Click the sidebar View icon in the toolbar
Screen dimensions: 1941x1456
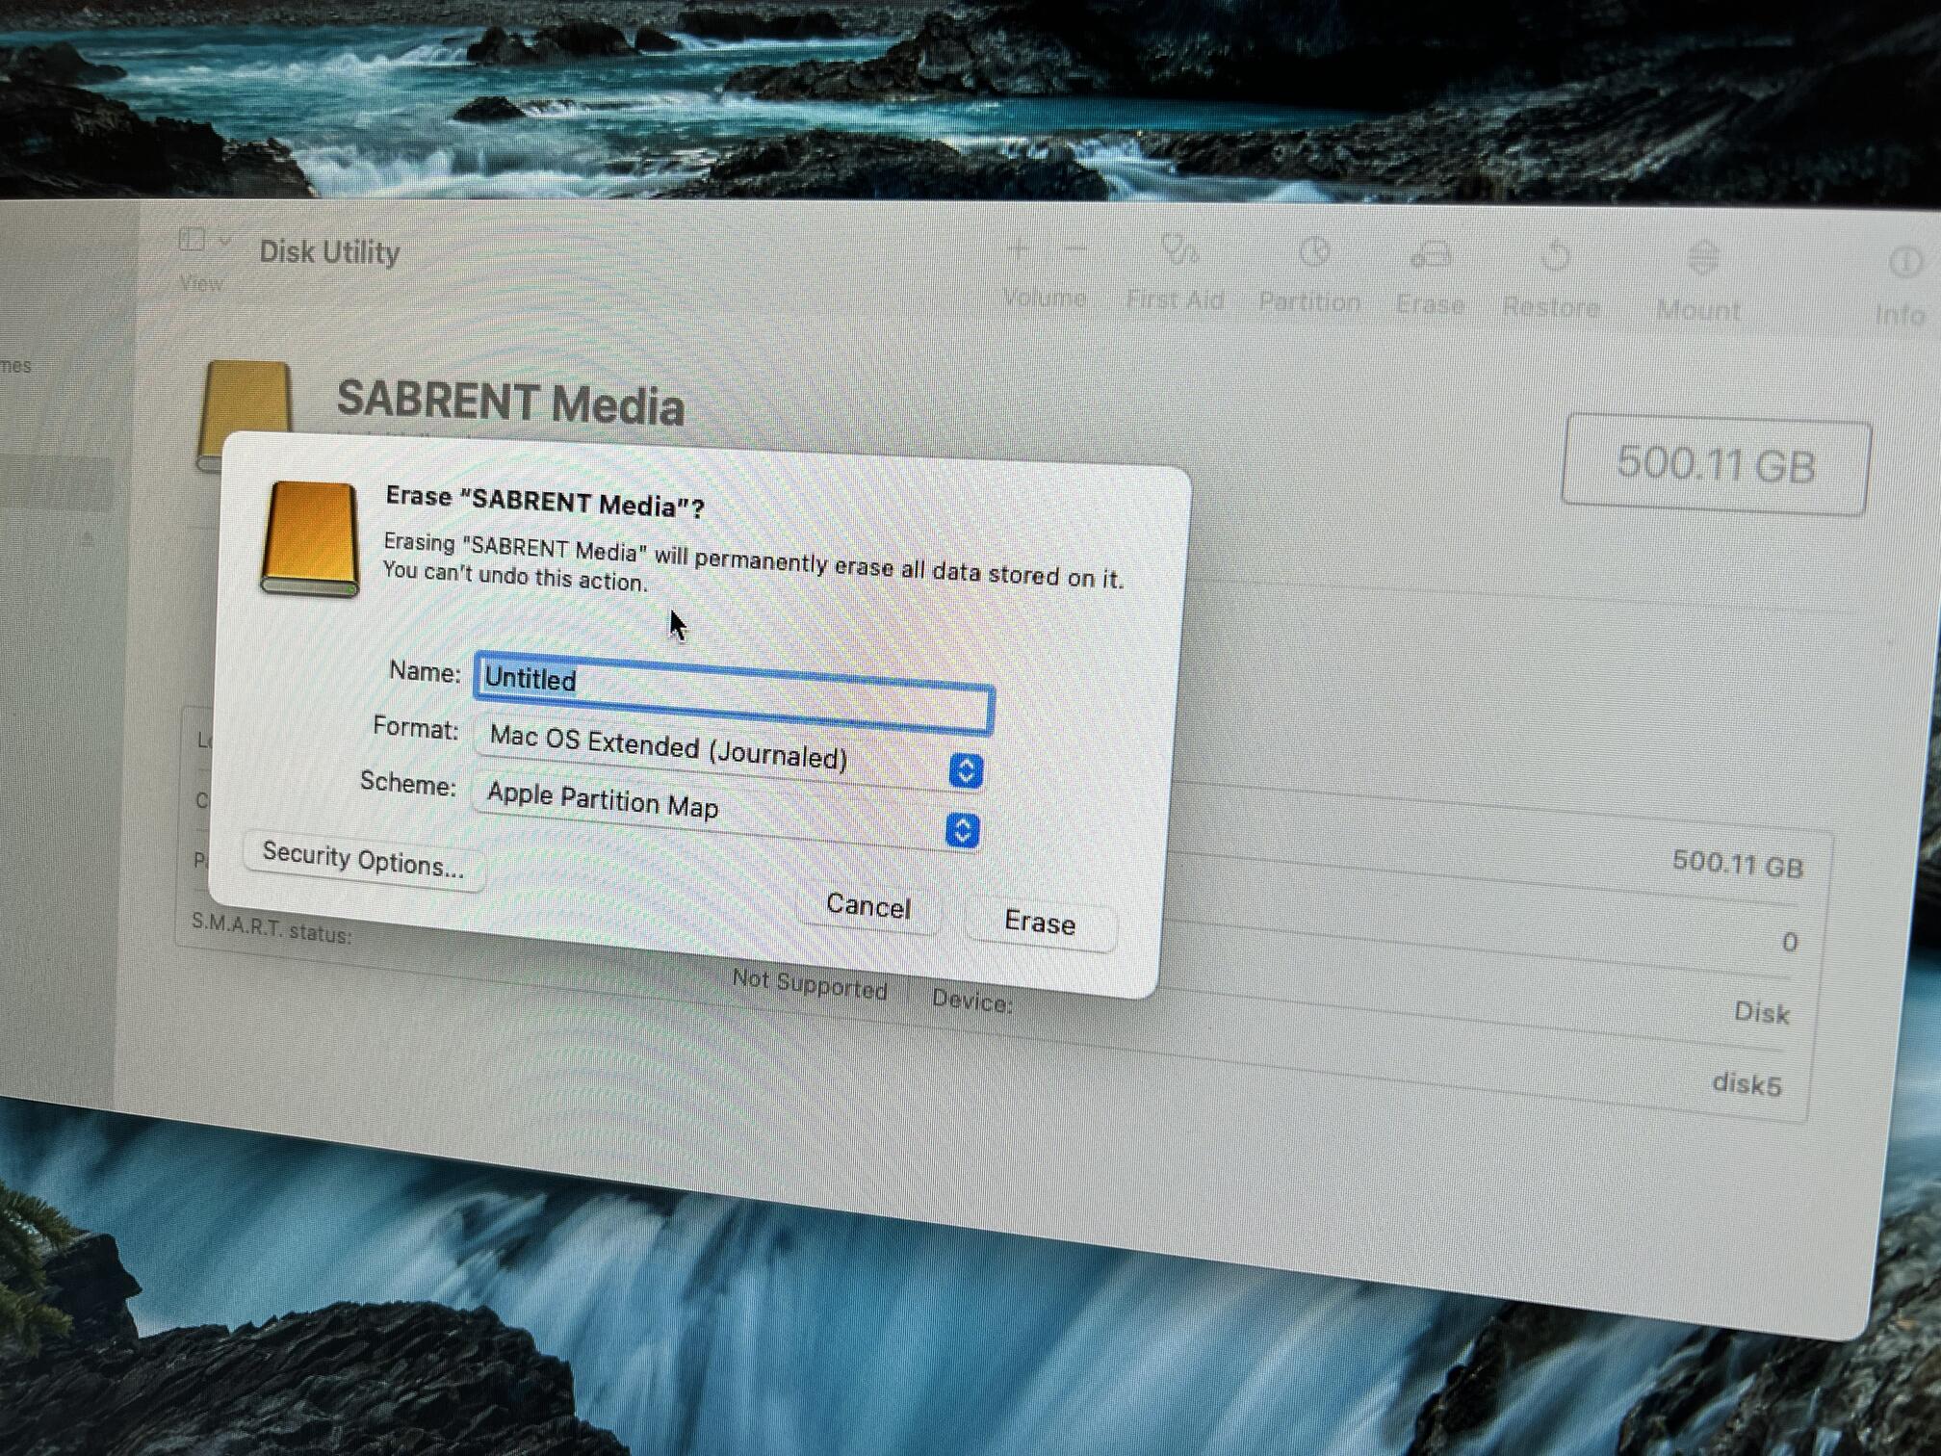tap(193, 240)
